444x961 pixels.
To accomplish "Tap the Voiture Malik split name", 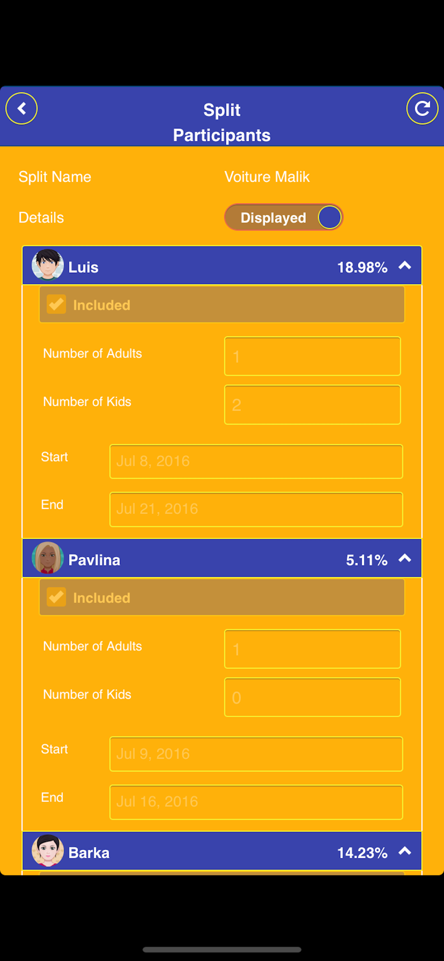I will 267,177.
